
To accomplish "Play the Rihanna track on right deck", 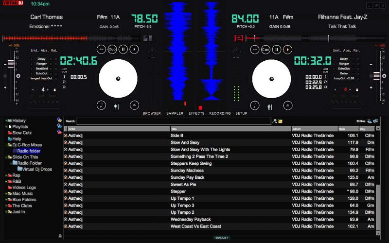I will pyautogui.click(x=287, y=50).
